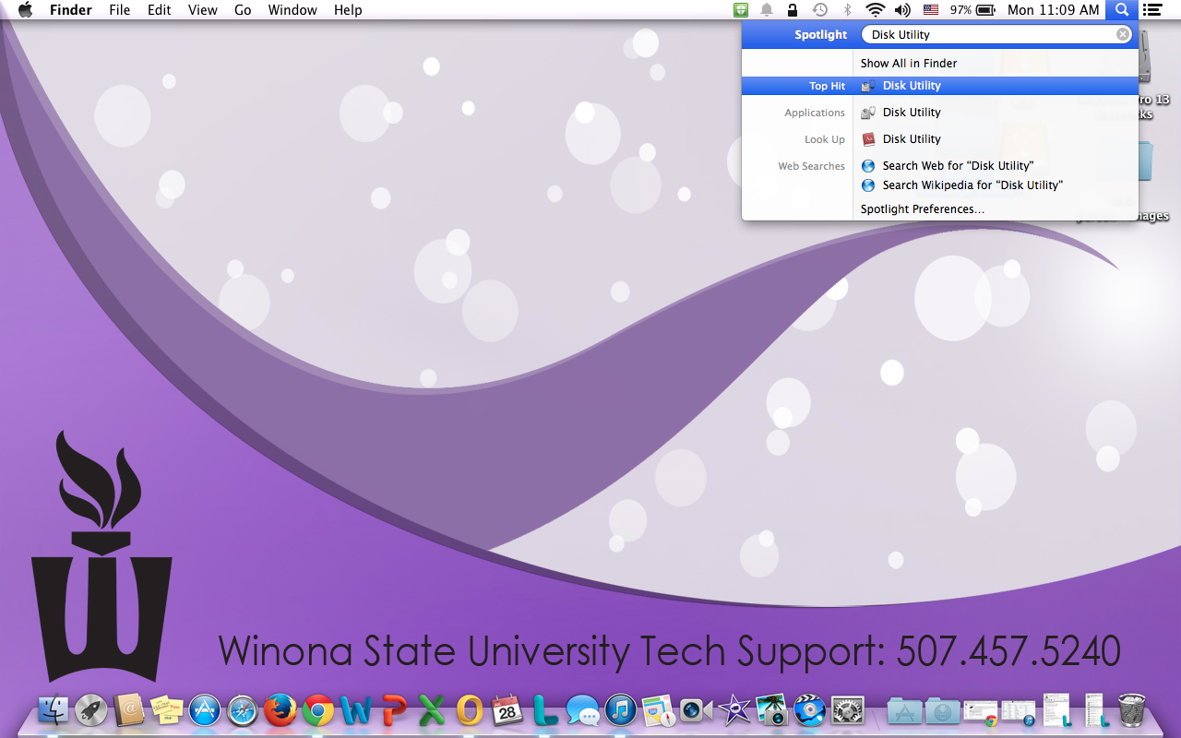The image size is (1181, 738).
Task: Open the volume control in menu bar
Action: (x=902, y=10)
